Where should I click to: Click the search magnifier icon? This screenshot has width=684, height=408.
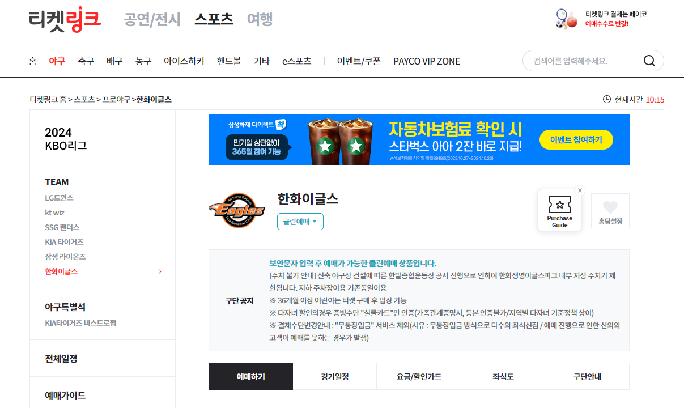coord(649,61)
